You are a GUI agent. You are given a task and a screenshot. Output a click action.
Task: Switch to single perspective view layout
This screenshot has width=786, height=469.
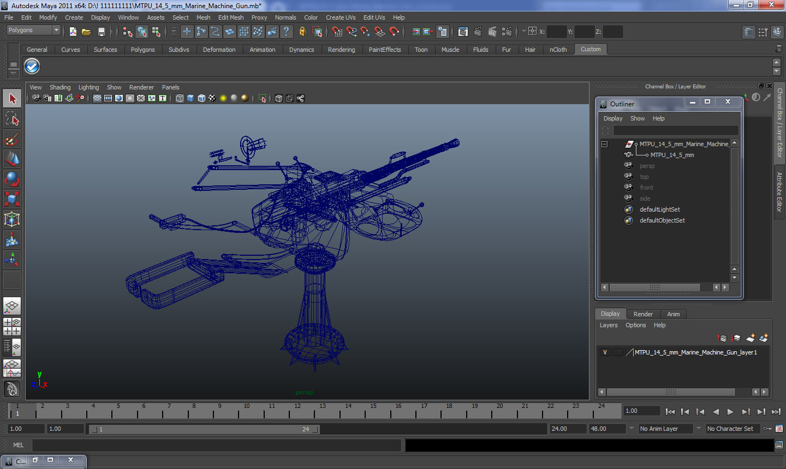click(x=12, y=306)
